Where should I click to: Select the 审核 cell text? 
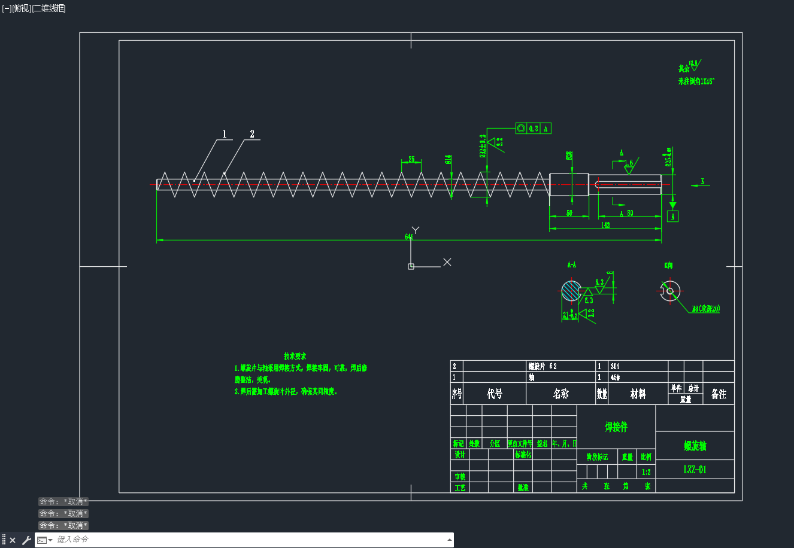click(459, 477)
